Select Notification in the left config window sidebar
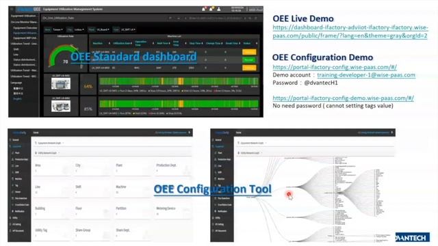Viewport: 438px width, 246px height. coord(18,211)
